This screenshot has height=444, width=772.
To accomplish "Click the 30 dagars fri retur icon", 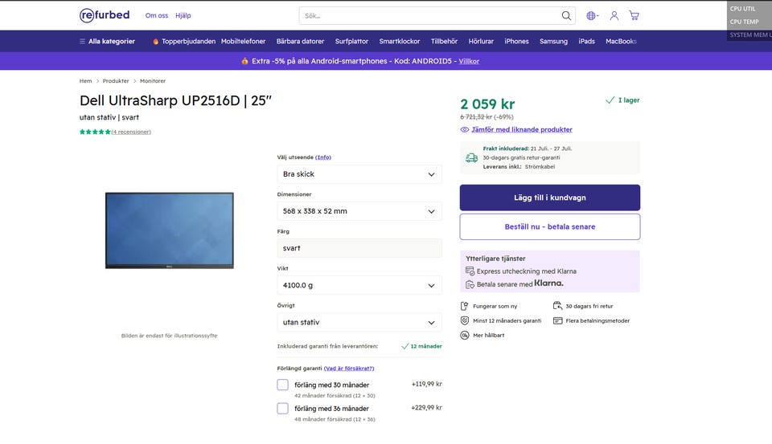I will tap(557, 306).
